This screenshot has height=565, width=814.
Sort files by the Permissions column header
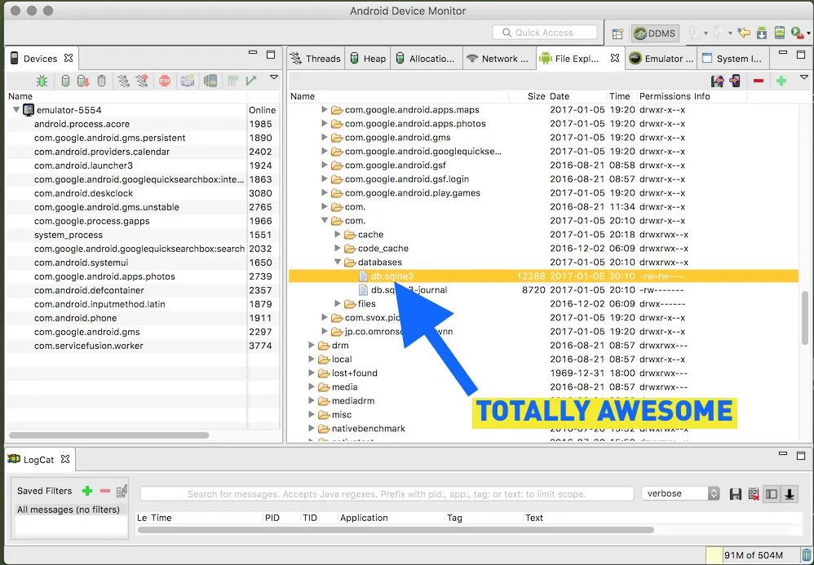click(x=665, y=96)
